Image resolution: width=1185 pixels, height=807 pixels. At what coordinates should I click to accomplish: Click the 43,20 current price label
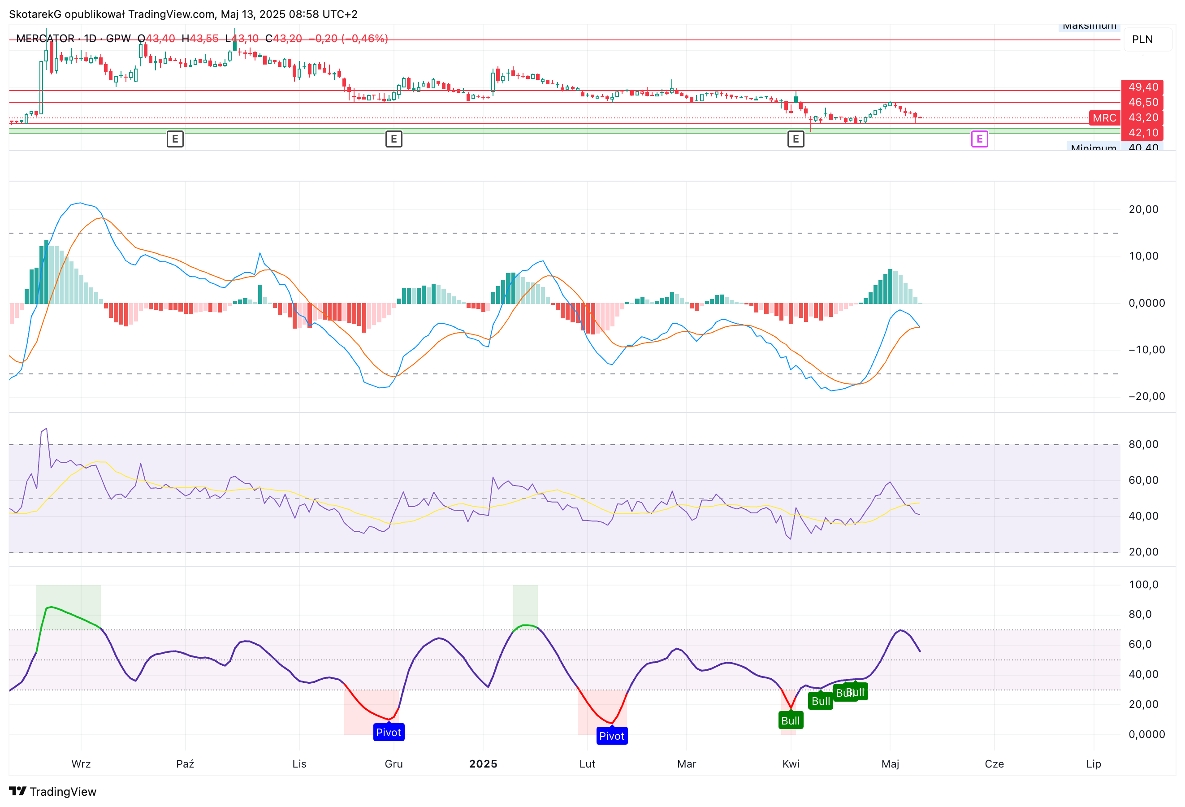click(1142, 117)
